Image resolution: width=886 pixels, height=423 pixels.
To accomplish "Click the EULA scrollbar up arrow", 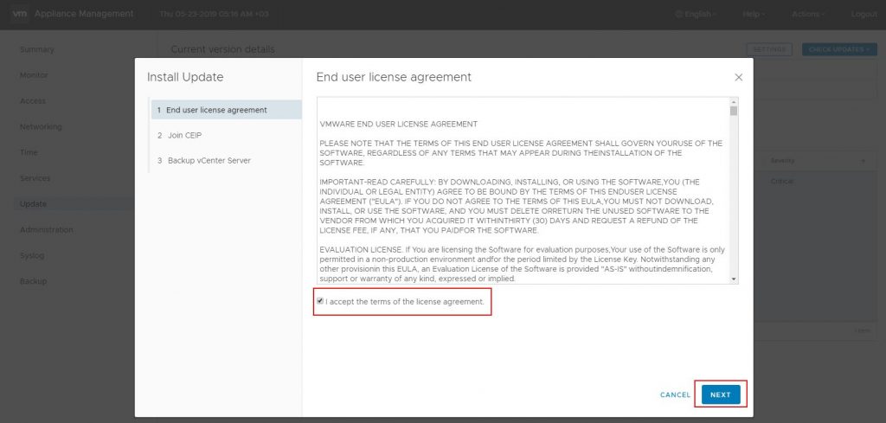I will click(734, 102).
